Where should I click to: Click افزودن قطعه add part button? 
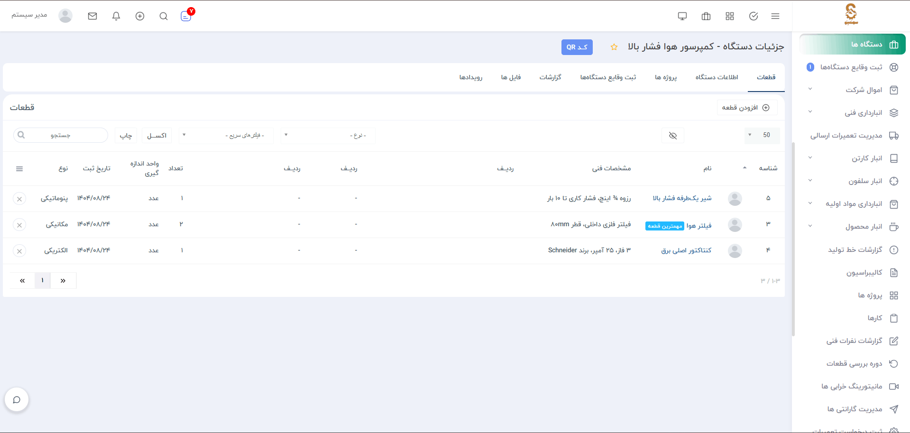[x=747, y=108]
